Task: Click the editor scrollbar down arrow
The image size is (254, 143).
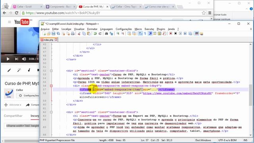Action: (x=250, y=135)
